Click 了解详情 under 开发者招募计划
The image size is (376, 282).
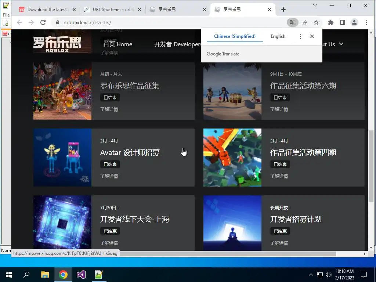coord(279,243)
